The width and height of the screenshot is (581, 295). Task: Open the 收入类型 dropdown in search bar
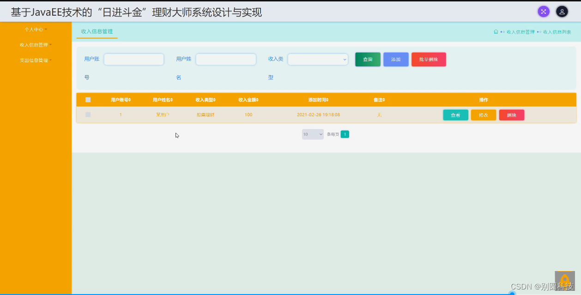(x=318, y=59)
